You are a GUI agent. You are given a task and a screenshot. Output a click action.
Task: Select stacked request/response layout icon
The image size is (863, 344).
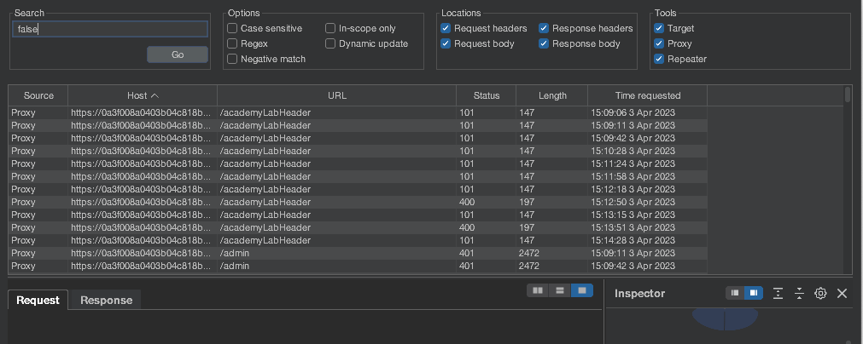click(x=560, y=290)
